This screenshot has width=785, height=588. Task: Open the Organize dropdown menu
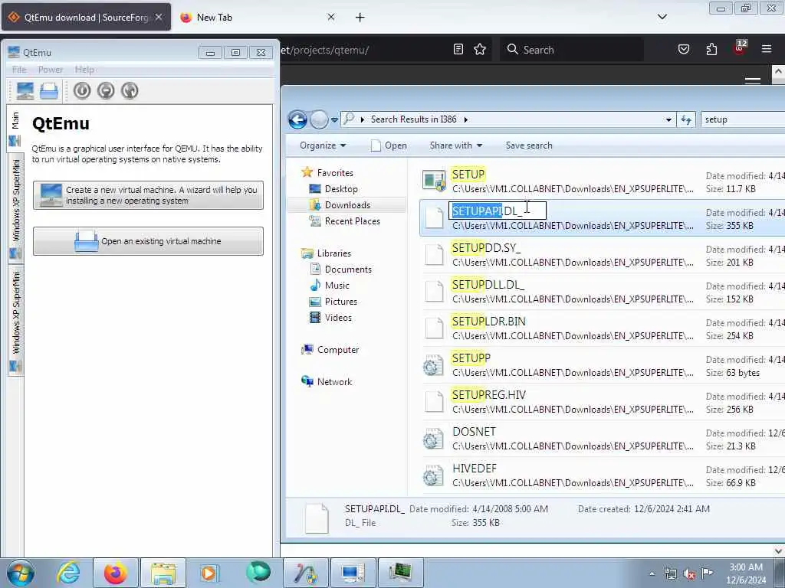tap(323, 145)
